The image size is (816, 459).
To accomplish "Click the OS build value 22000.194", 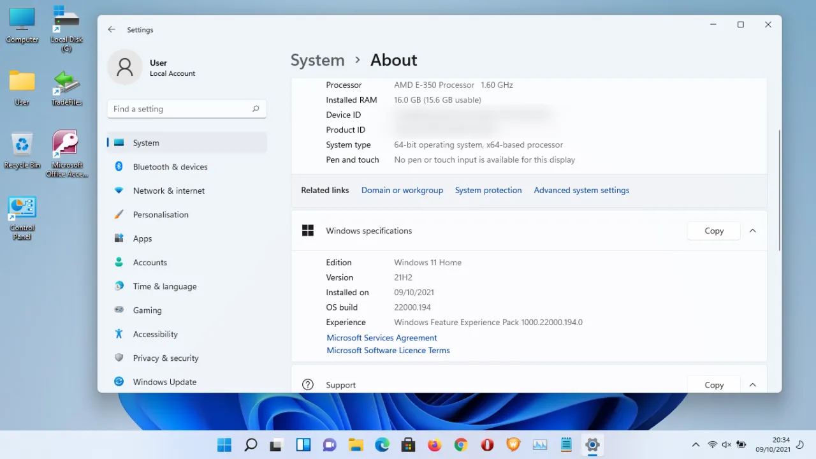I will click(412, 307).
